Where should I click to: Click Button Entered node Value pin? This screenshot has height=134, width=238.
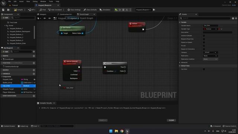point(79,71)
